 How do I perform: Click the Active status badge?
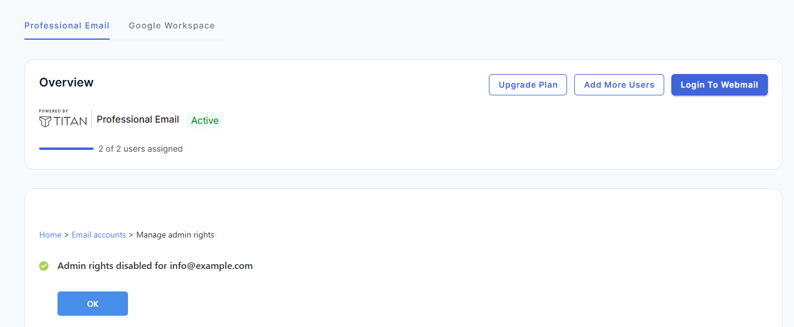coord(205,120)
